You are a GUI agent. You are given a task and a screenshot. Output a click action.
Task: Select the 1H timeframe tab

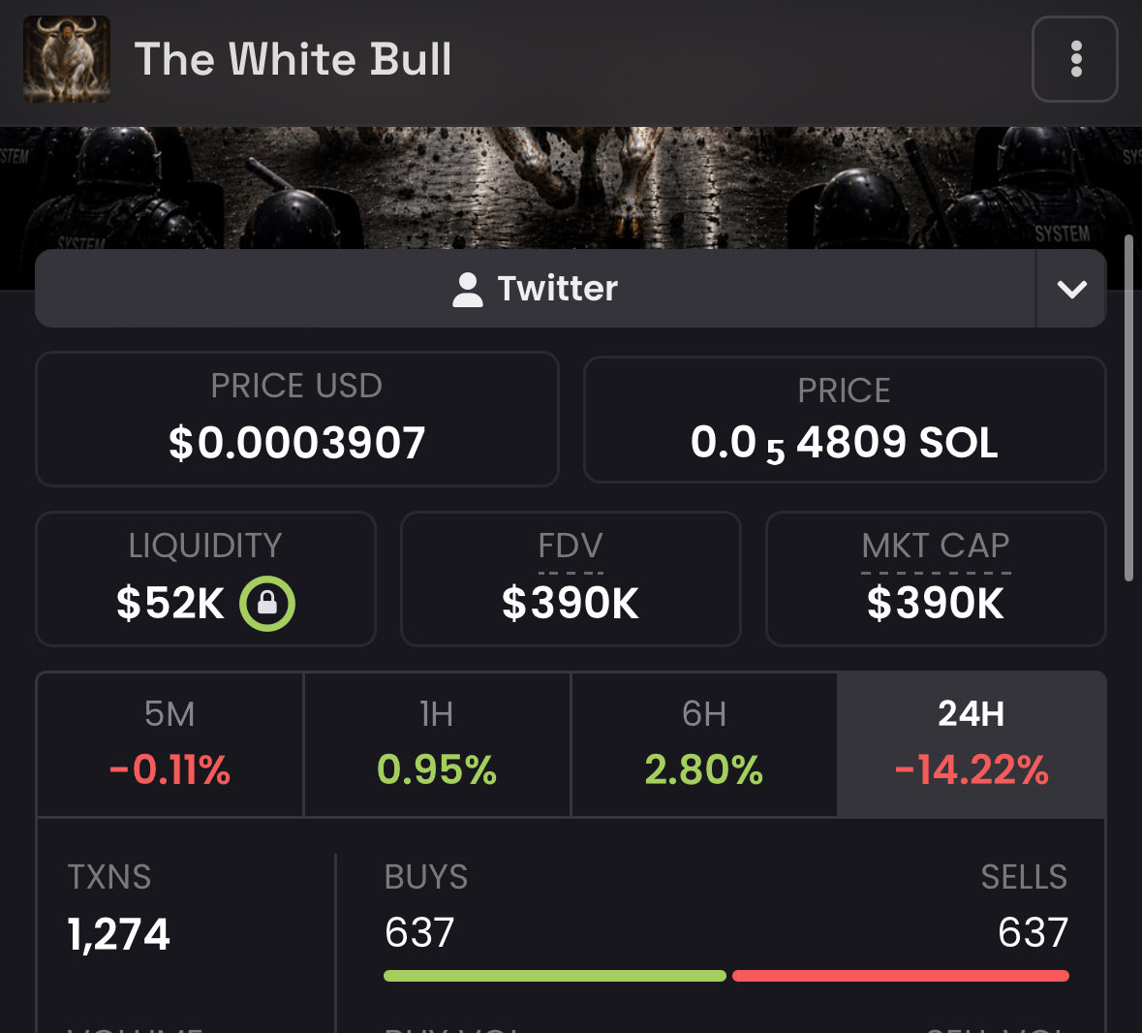pyautogui.click(x=437, y=744)
